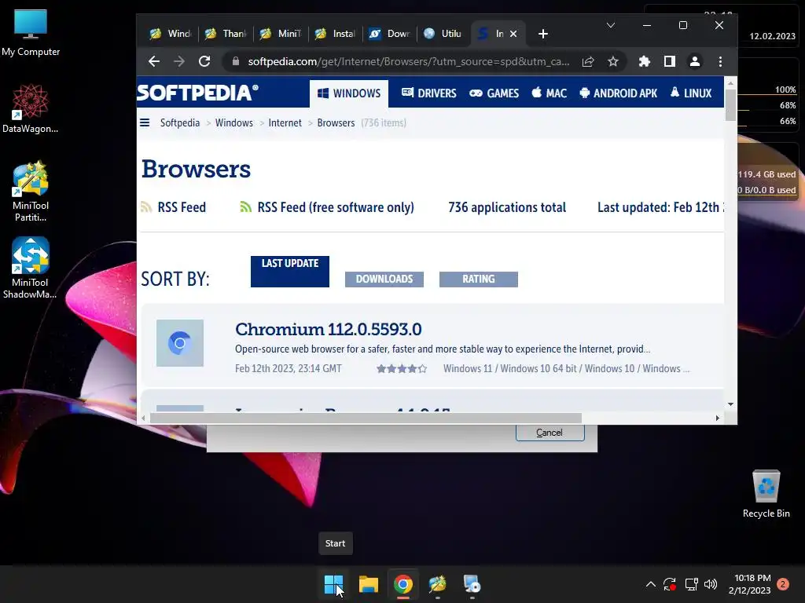805x603 pixels.
Task: Click scroll-down arrow of vertical scrollbar
Action: point(730,404)
